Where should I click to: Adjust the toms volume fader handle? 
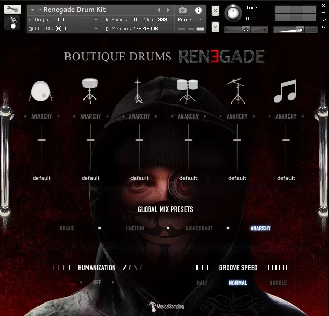pos(188,140)
